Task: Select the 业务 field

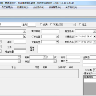Action: click(x=20, y=47)
